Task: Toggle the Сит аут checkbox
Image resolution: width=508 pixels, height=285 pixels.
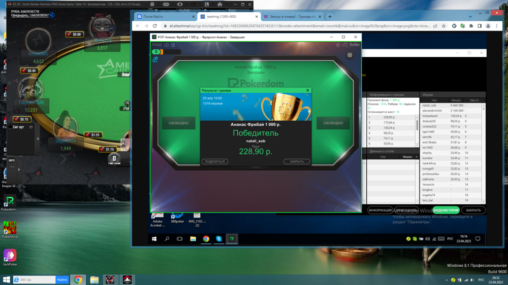Action: click(11, 127)
